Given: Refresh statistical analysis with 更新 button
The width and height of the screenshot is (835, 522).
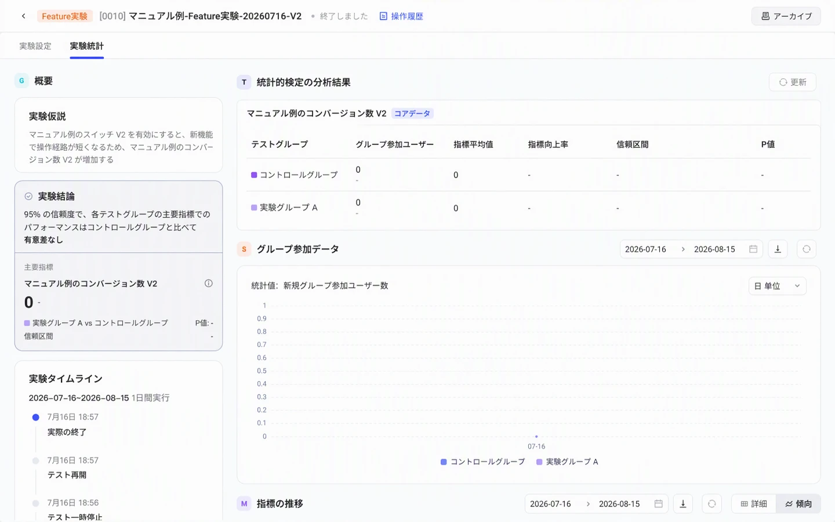Looking at the screenshot, I should [792, 82].
